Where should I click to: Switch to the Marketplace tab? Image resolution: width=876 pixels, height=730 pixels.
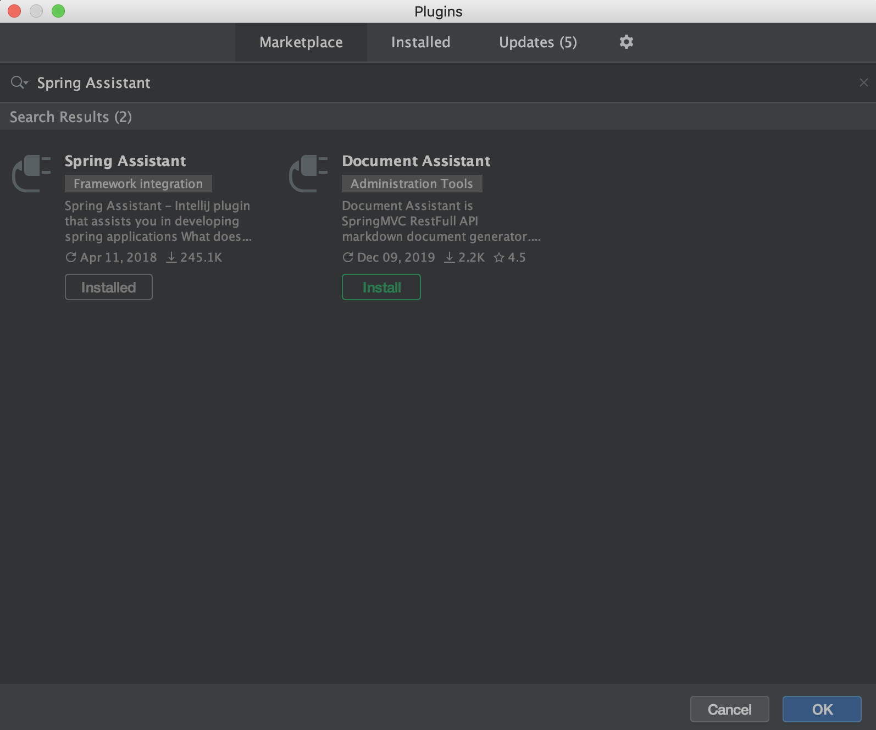pyautogui.click(x=301, y=42)
